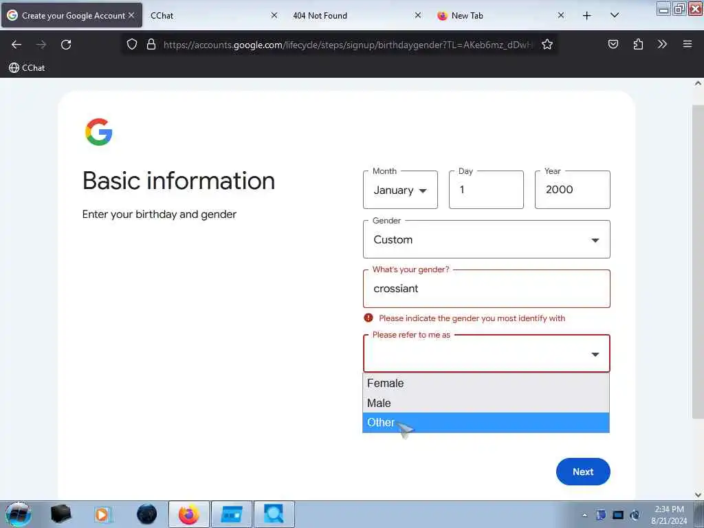The image size is (704, 528).
Task: Click the forward navigation arrow
Action: 41,45
